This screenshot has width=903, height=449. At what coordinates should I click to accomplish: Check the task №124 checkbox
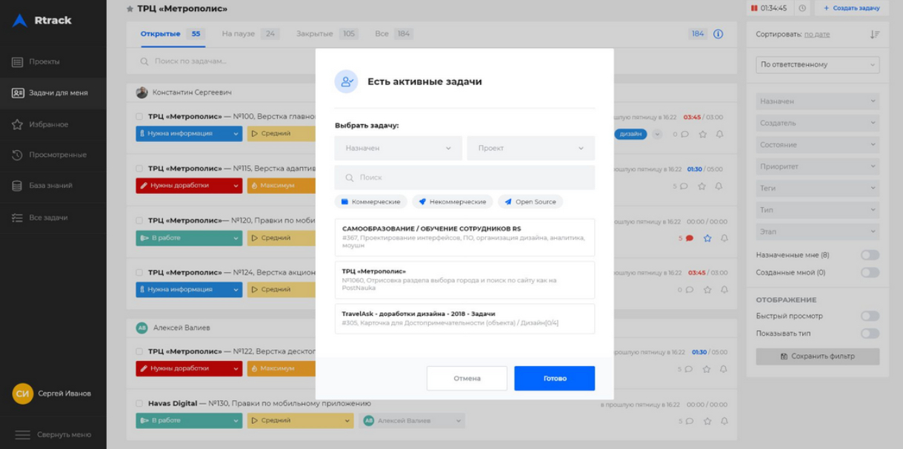tap(139, 273)
